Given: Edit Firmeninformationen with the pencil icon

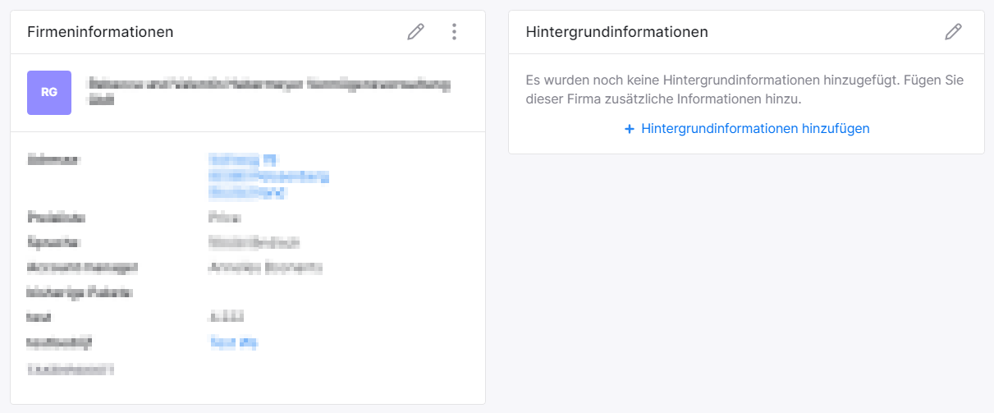Looking at the screenshot, I should point(416,32).
